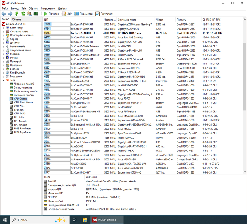This screenshot has width=247, height=224.
Task: Expand the Сервер tree node
Action: coord(3,39)
